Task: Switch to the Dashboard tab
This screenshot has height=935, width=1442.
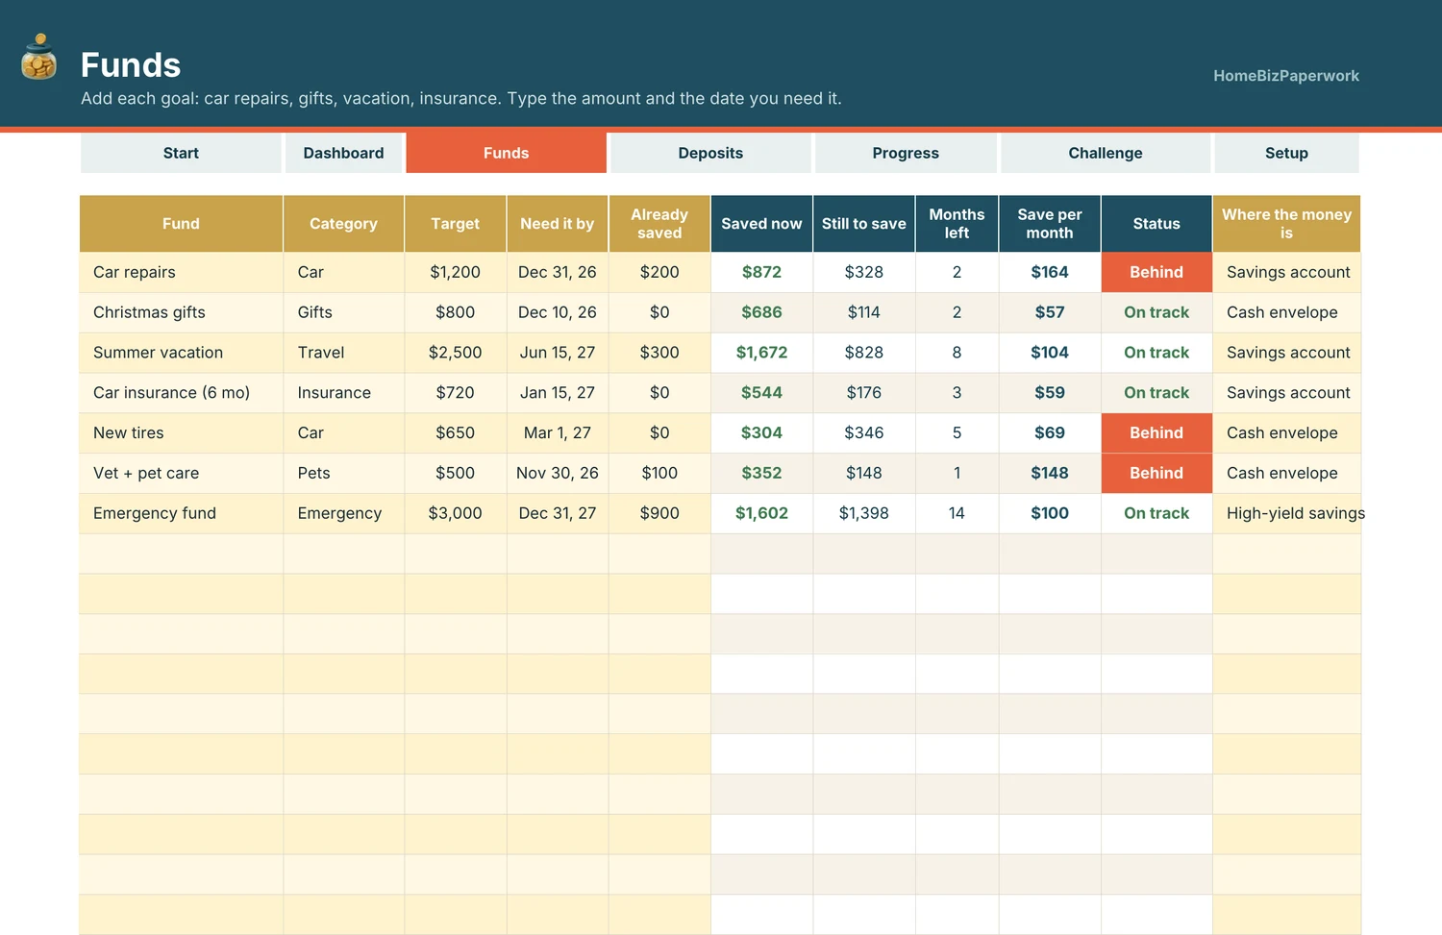Action: pos(343,153)
